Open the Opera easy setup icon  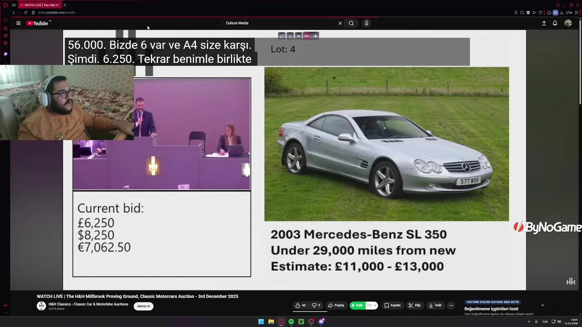pos(577,13)
